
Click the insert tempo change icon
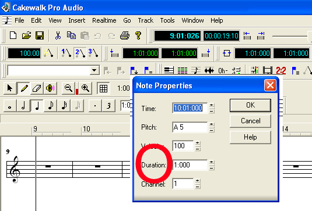click(48, 53)
